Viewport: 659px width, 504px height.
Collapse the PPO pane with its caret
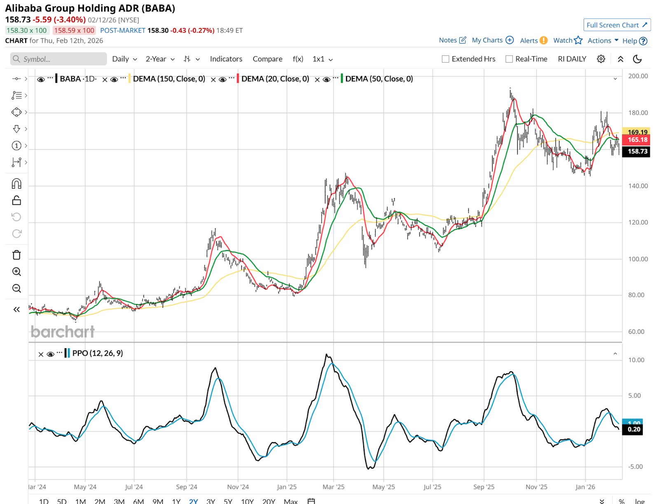615,353
